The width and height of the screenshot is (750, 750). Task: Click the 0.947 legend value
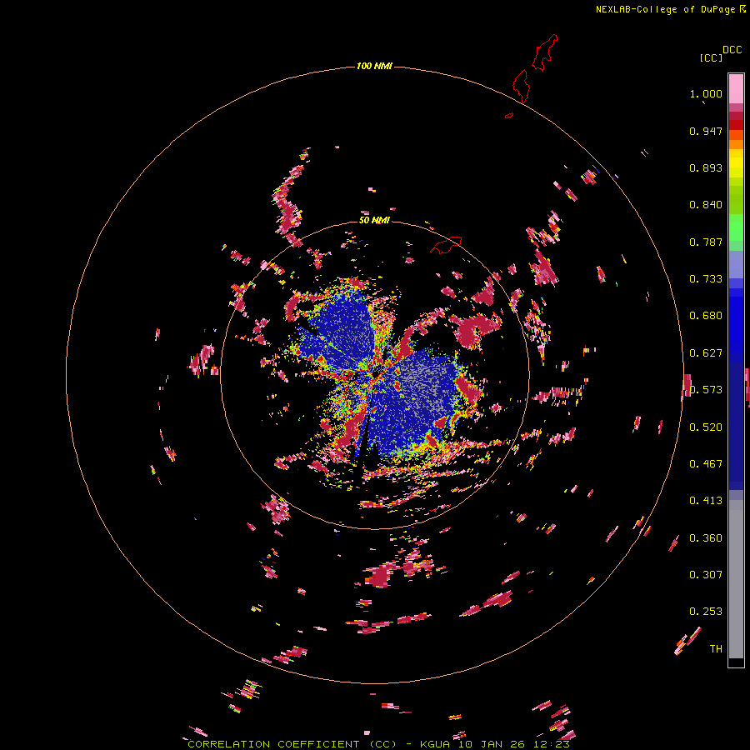[x=706, y=131]
